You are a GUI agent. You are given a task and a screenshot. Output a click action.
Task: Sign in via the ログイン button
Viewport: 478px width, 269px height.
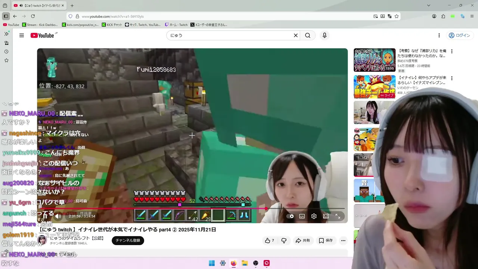pyautogui.click(x=459, y=35)
